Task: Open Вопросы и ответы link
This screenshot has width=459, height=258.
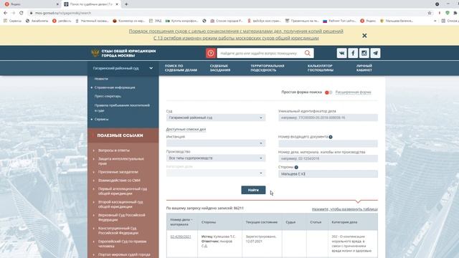Action: pos(113,150)
